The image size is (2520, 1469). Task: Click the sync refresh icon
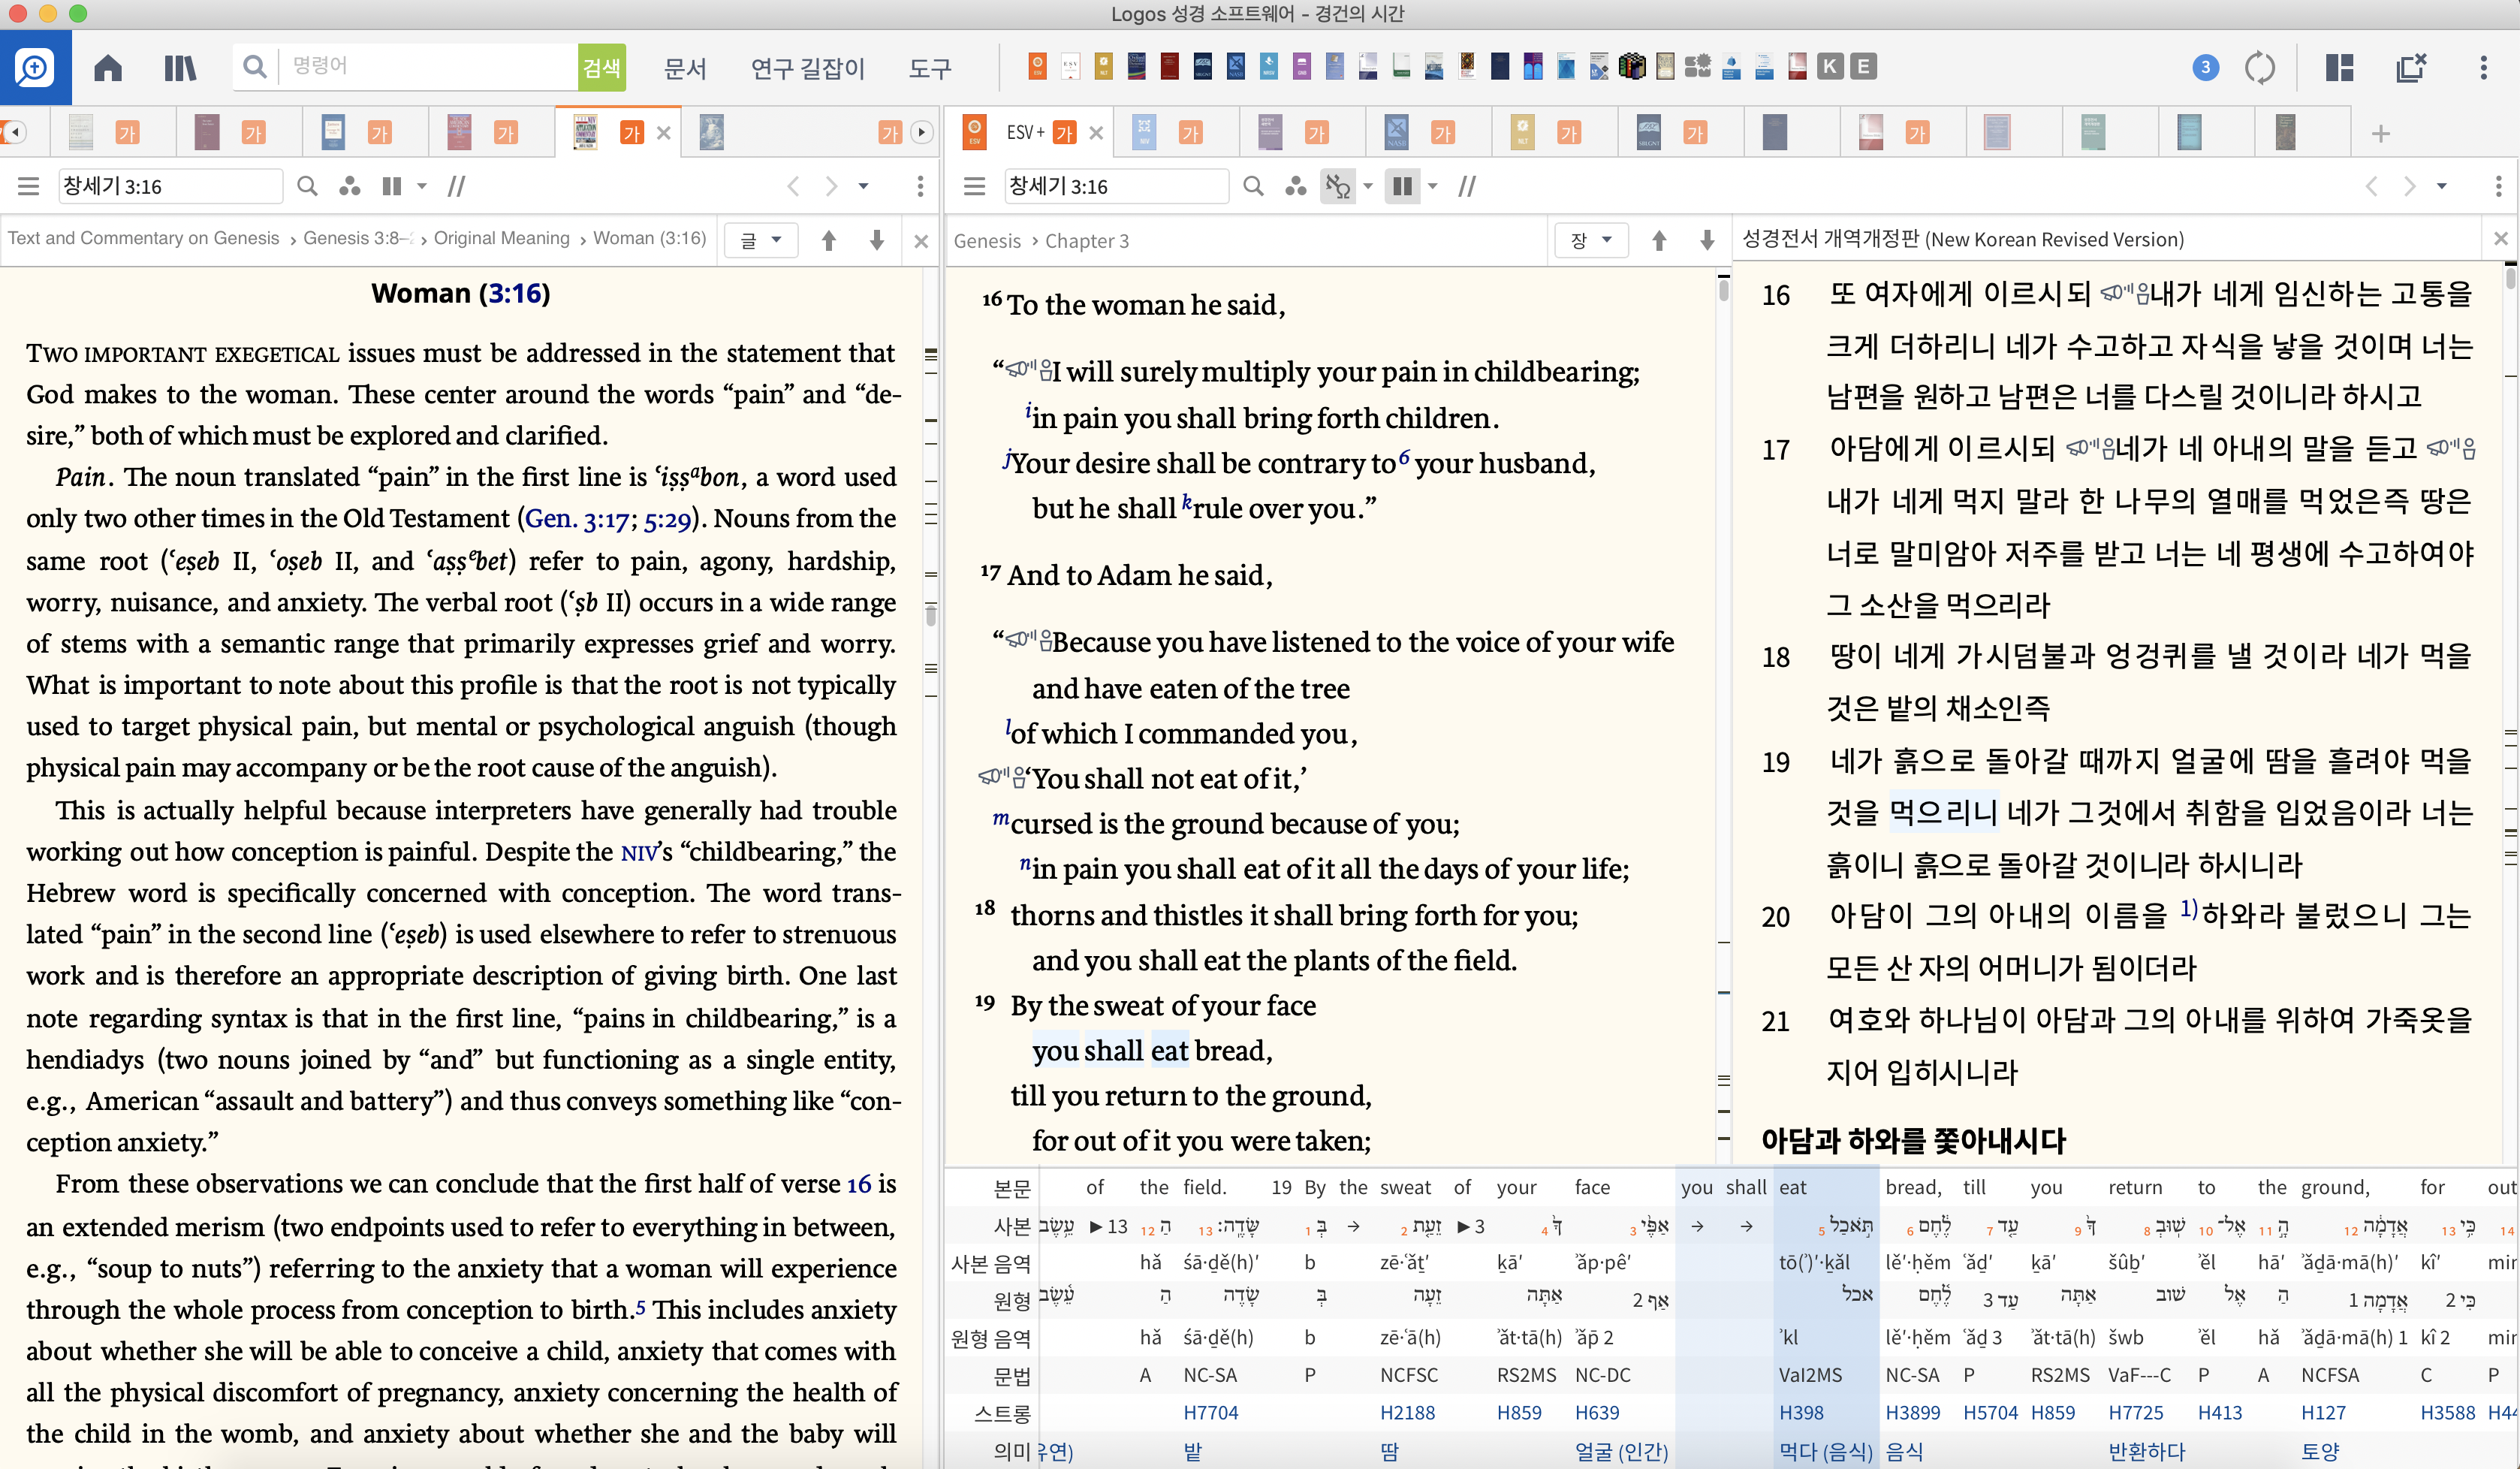[2260, 68]
